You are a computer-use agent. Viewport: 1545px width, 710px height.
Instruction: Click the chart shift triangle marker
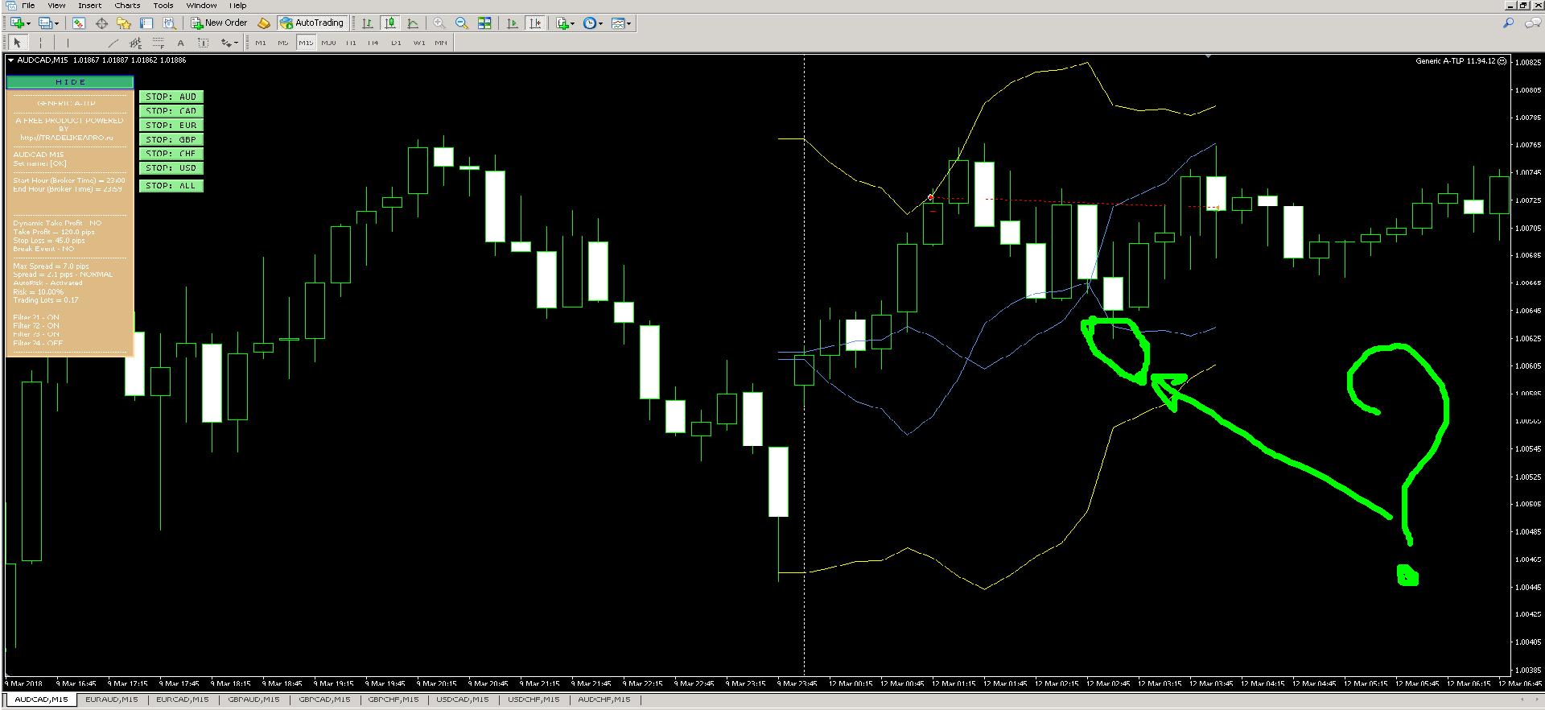[x=1208, y=56]
